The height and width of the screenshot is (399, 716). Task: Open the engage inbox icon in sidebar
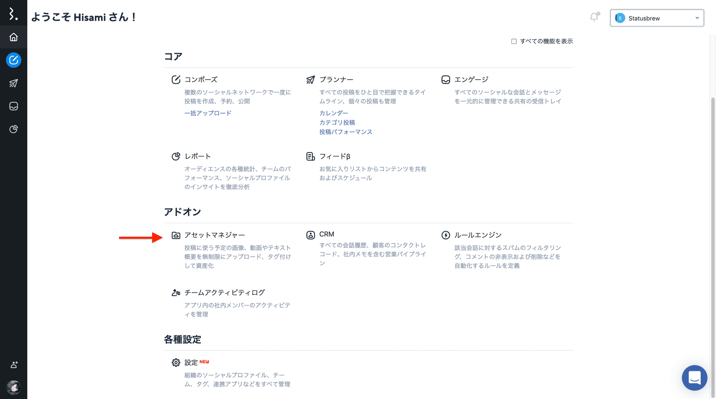click(x=13, y=106)
